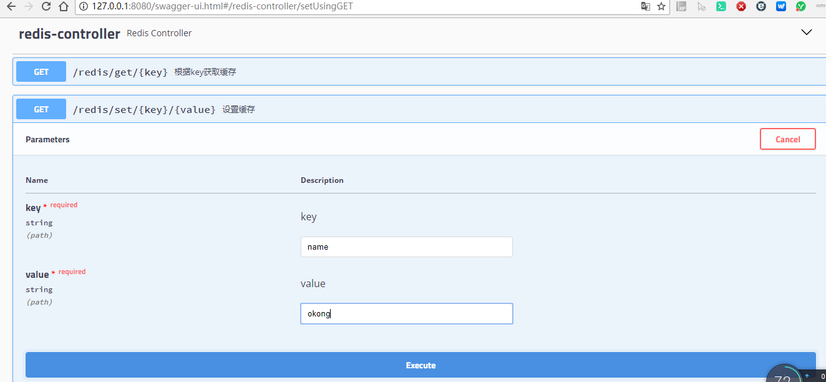Focus the value input containing 'okong'
Image resolution: width=826 pixels, height=382 pixels.
point(407,313)
